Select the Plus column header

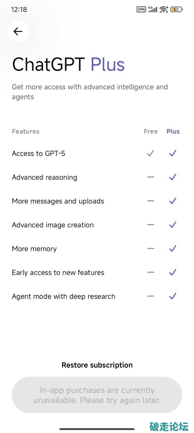(x=173, y=131)
